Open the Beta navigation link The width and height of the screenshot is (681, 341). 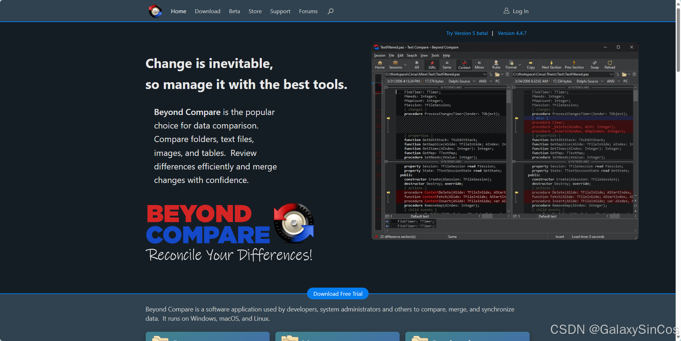(x=234, y=11)
